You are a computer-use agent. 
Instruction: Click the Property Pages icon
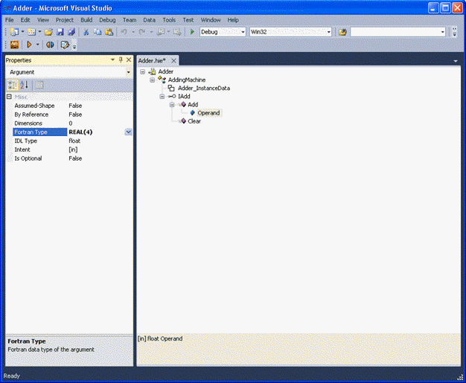click(x=39, y=86)
